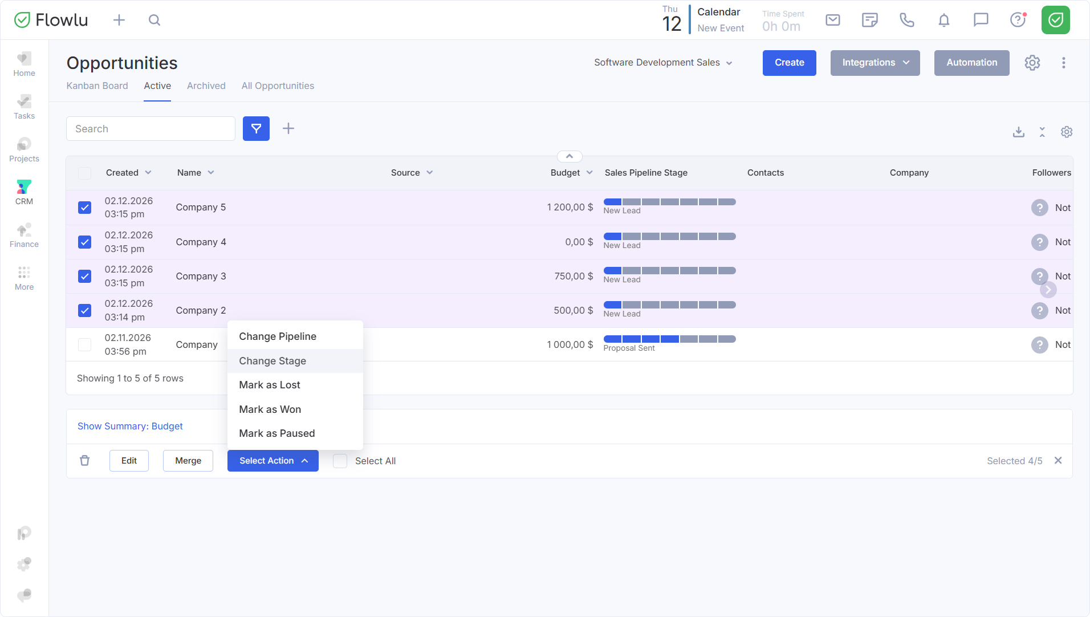Open the chat messages icon
The image size is (1090, 617).
click(981, 21)
